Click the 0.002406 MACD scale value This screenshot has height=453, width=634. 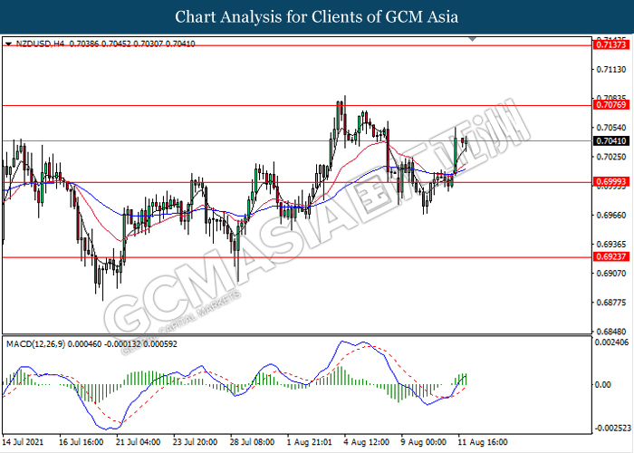(612, 342)
